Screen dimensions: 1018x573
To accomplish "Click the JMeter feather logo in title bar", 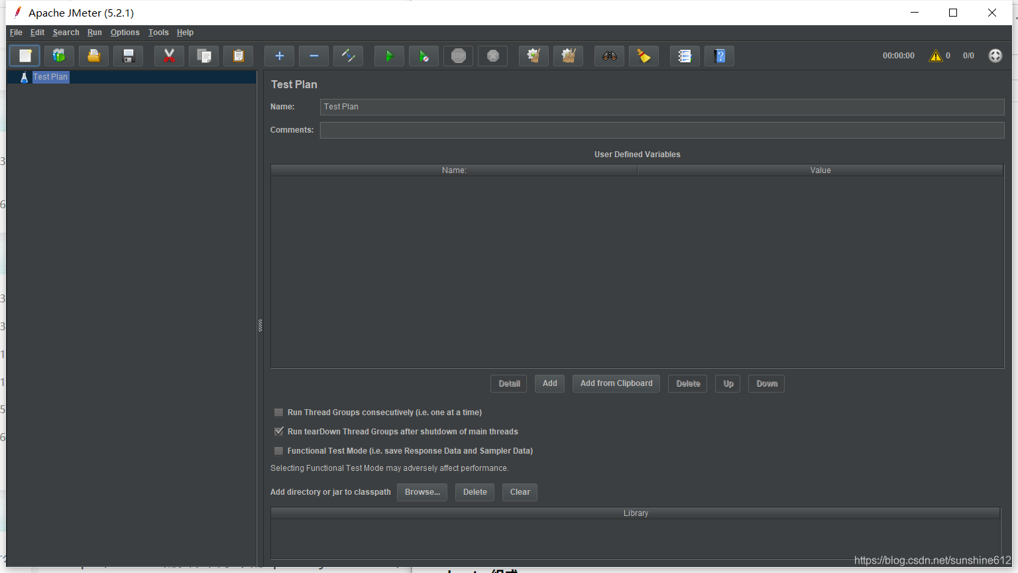I will [17, 12].
